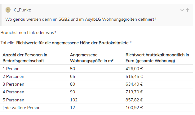Click the 90 m² cell for 4 Personen
This screenshot has height=115, width=195.
click(x=73, y=92)
